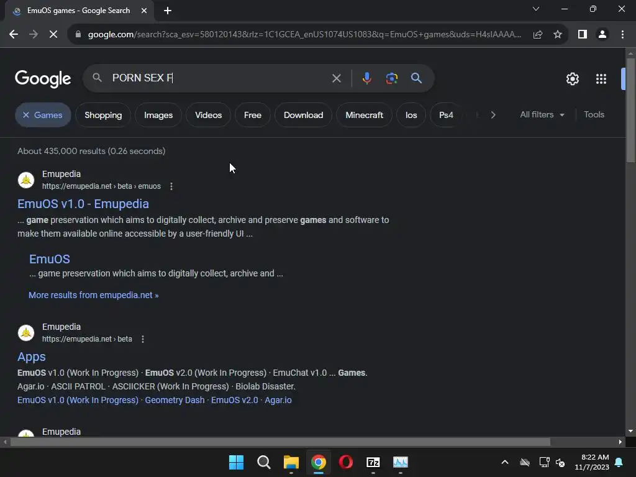Apply the Ios filter chip
This screenshot has width=636, height=477.
pos(411,115)
